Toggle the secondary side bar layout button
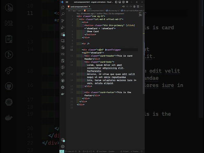The height and width of the screenshot is (153, 204). (123, 2)
